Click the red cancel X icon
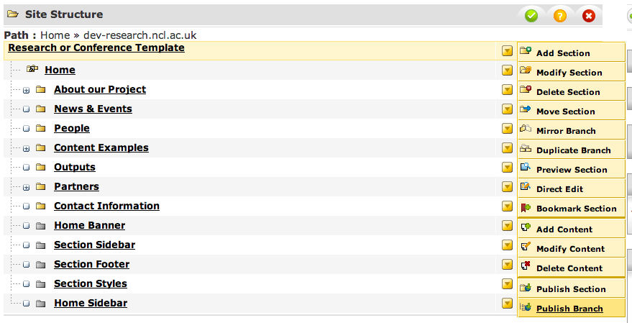 589,15
